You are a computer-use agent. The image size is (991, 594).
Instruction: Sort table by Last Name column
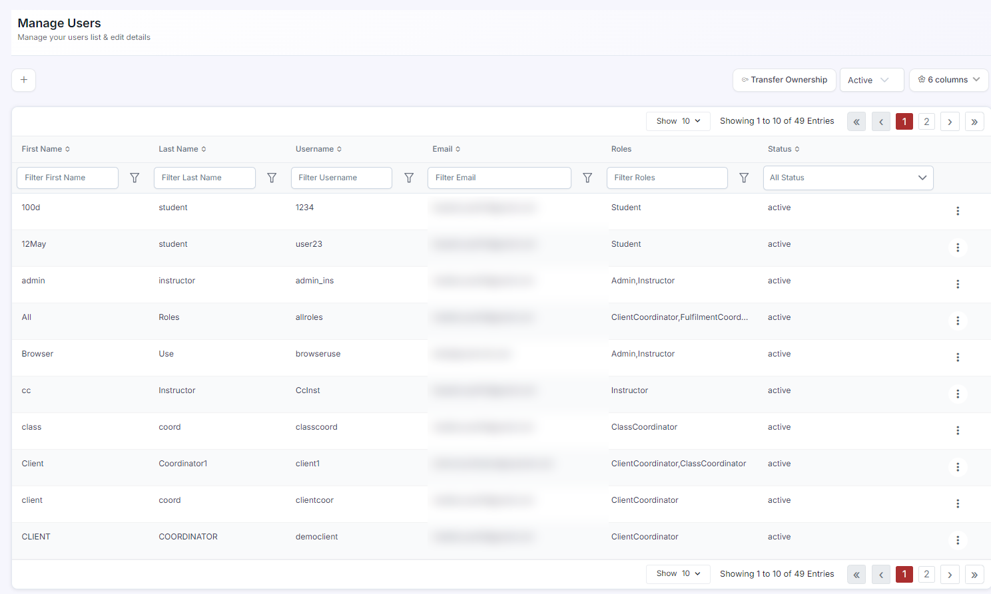[x=182, y=149]
